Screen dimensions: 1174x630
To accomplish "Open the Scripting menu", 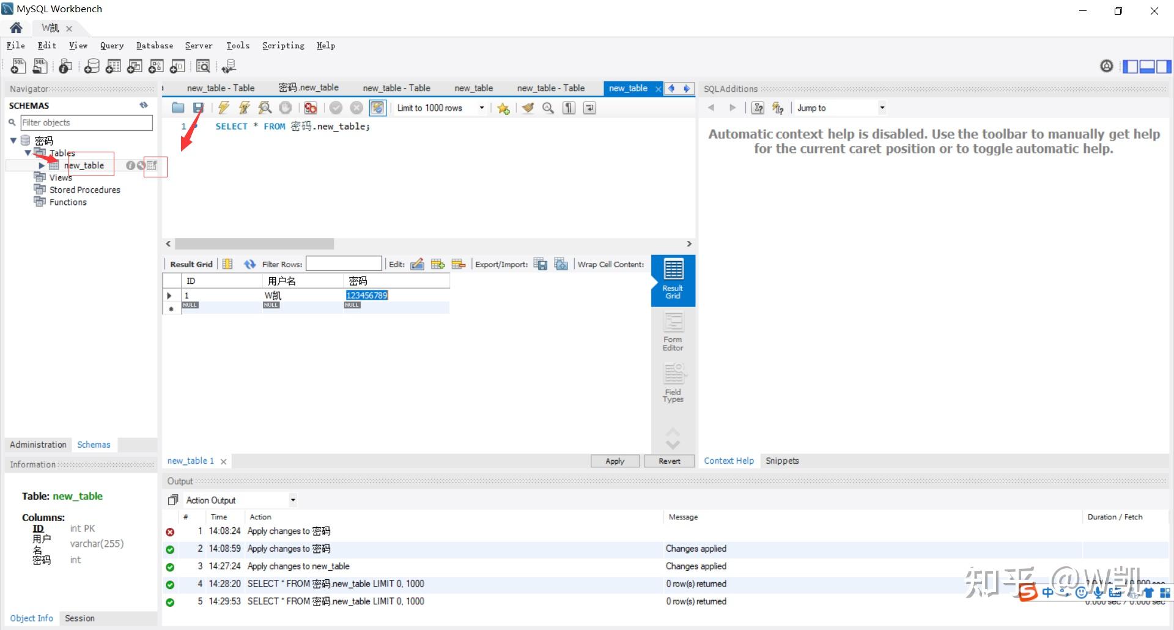I will coord(283,46).
